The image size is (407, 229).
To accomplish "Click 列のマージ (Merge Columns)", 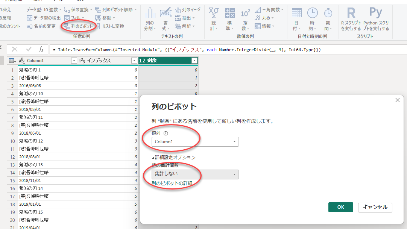I will click(188, 10).
